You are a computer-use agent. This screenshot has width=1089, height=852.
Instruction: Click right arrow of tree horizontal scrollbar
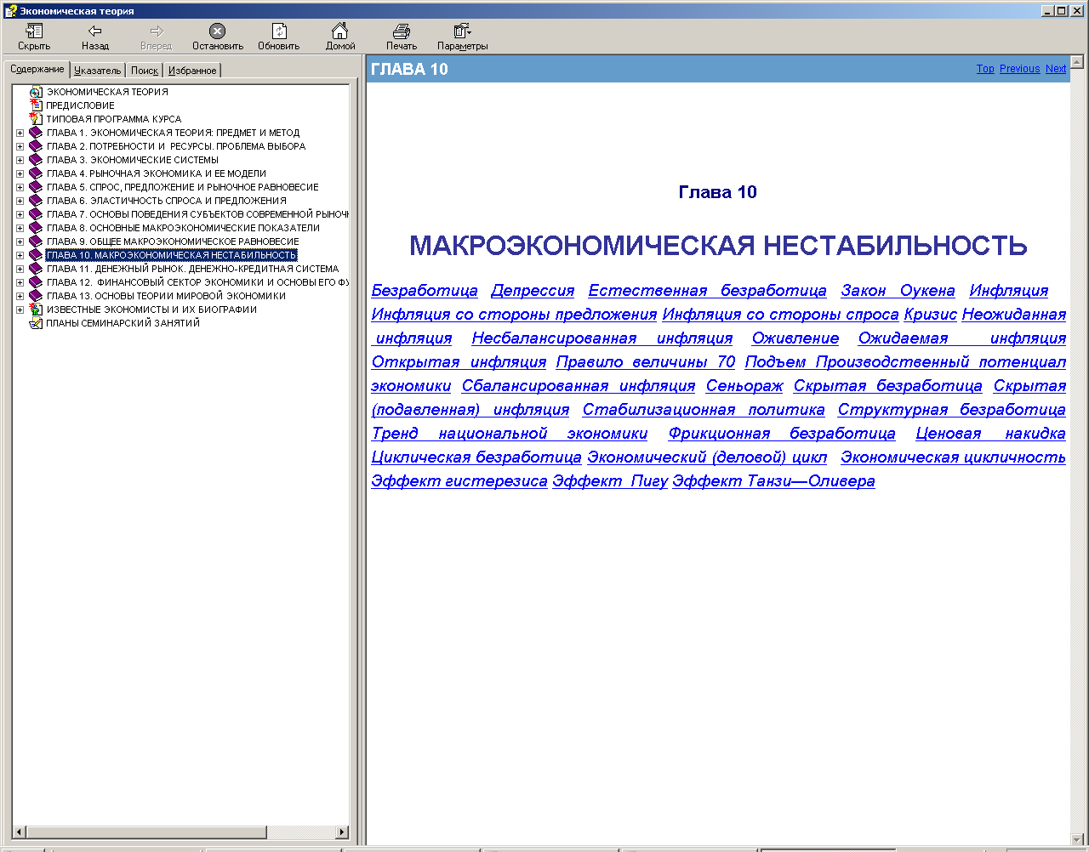click(343, 832)
